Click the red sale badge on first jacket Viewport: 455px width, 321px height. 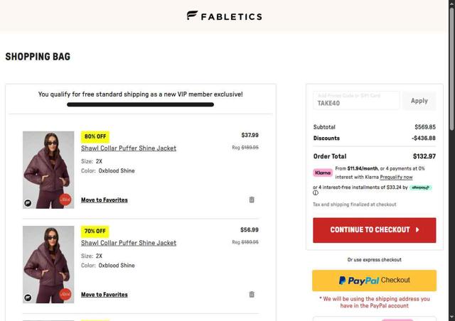(x=65, y=200)
